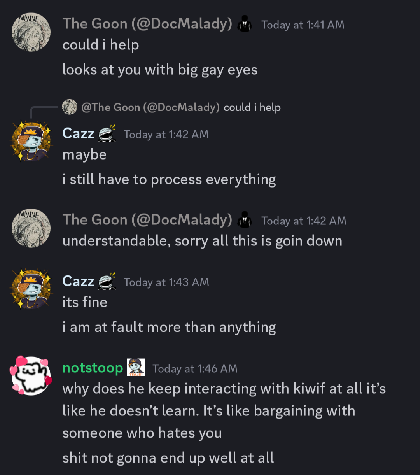420x475 pixels.
Task: Open notstoop's cat avatar with hearts
Action: [31, 375]
